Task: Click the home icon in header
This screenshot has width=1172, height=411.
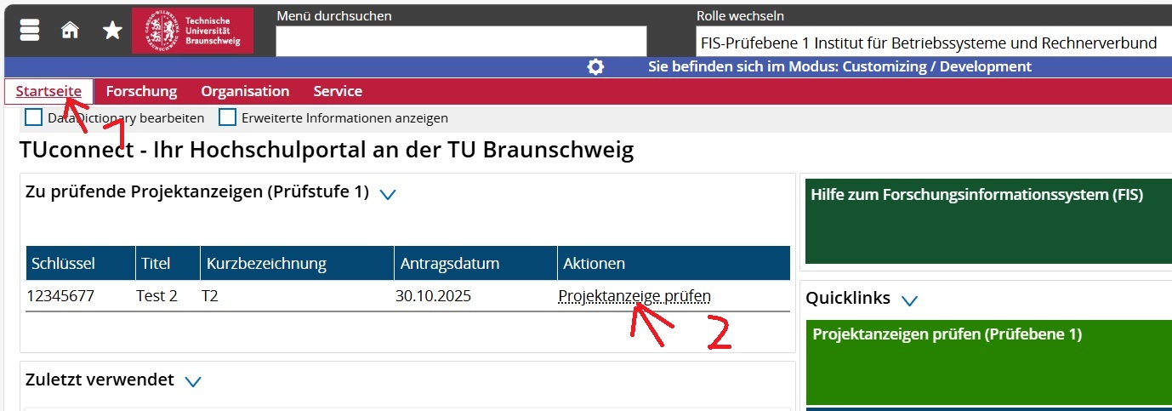Action: (71, 31)
